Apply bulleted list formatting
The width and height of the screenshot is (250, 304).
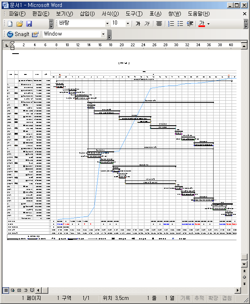180,24
